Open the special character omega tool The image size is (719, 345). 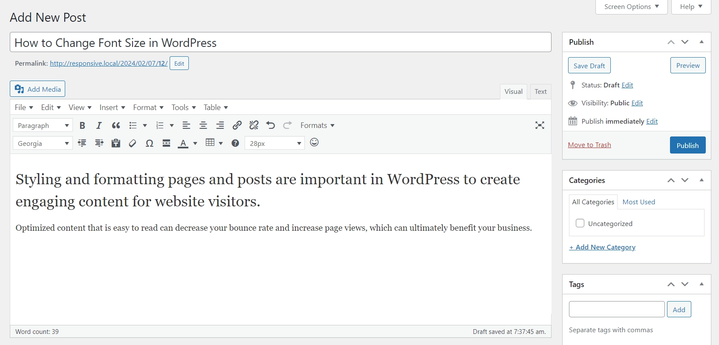point(150,143)
